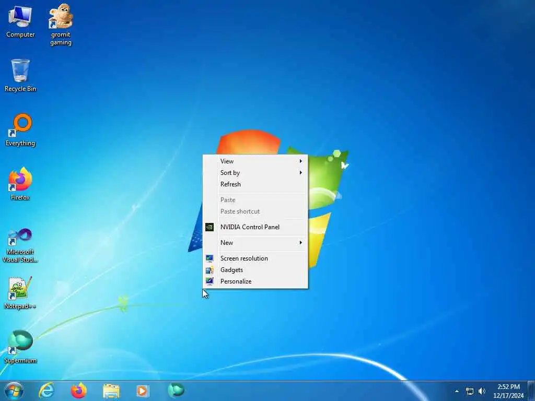Viewport: 535px width, 401px height.
Task: Launch Firefox from the taskbar
Action: 79,391
